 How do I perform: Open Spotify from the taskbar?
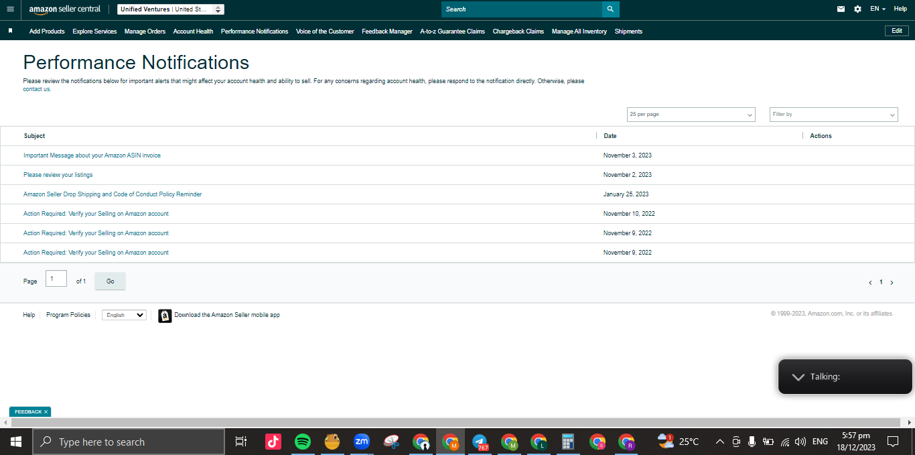pos(303,442)
